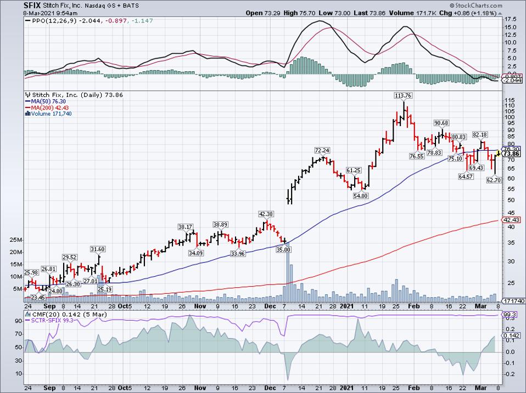Viewport: 526px width, 393px height.
Task: Click the SFIX ticker symbol in header
Action: pyautogui.click(x=32, y=5)
